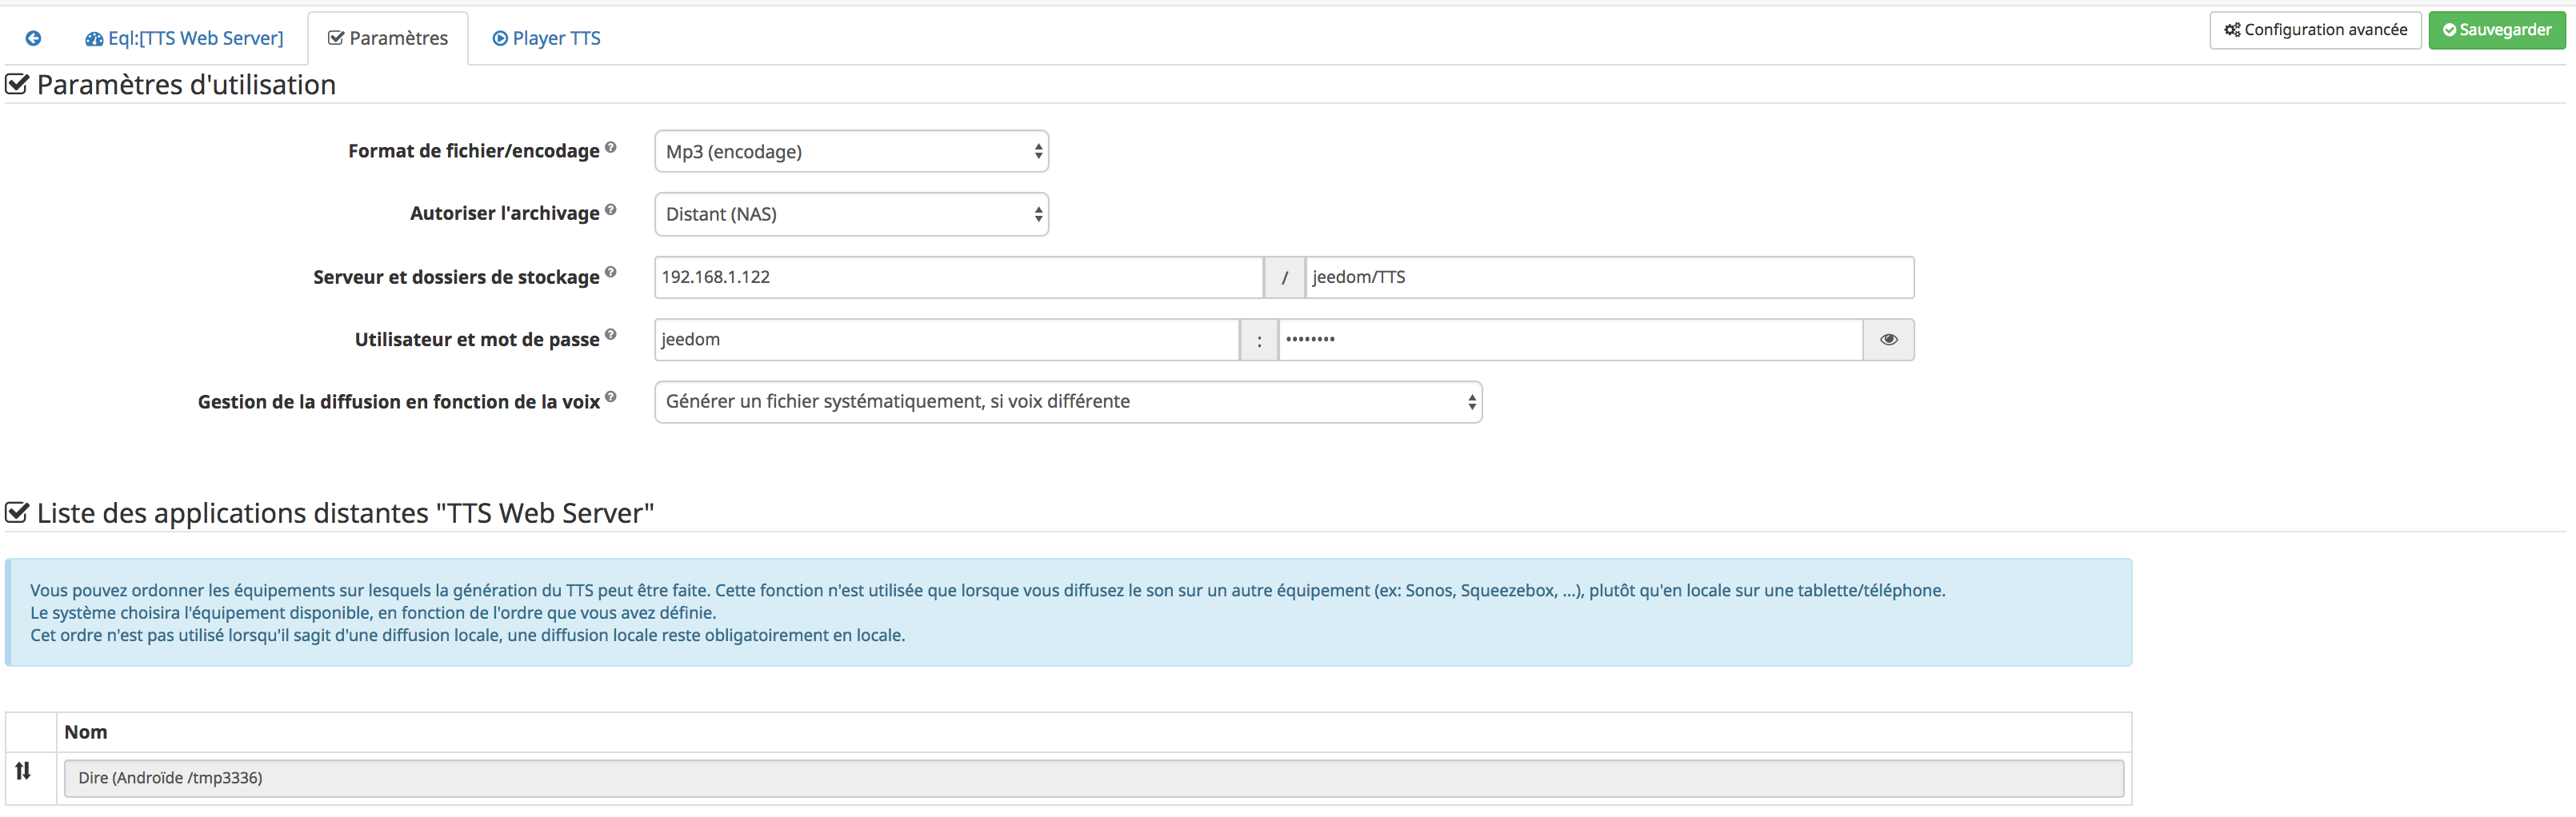
Task: Open the Générer un fichier systématiquement dropdown
Action: (1068, 401)
